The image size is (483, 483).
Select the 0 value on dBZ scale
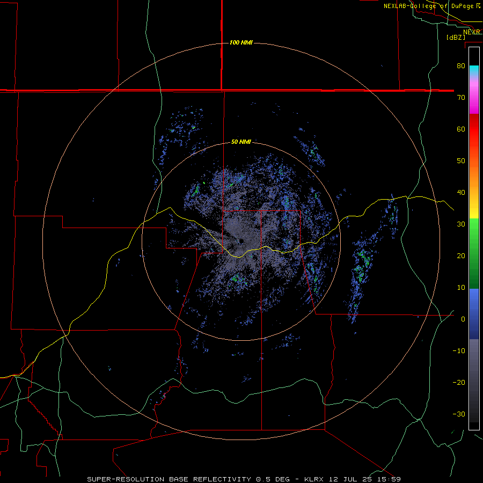(463, 319)
